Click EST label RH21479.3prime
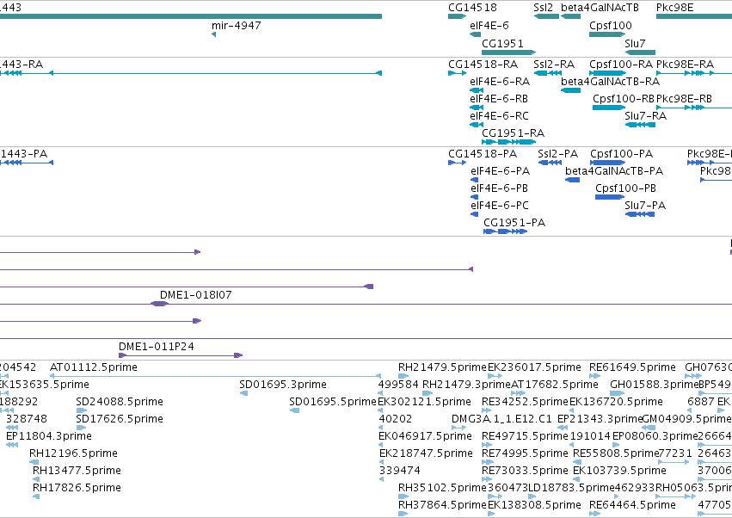This screenshot has height=518, width=732. 466,385
